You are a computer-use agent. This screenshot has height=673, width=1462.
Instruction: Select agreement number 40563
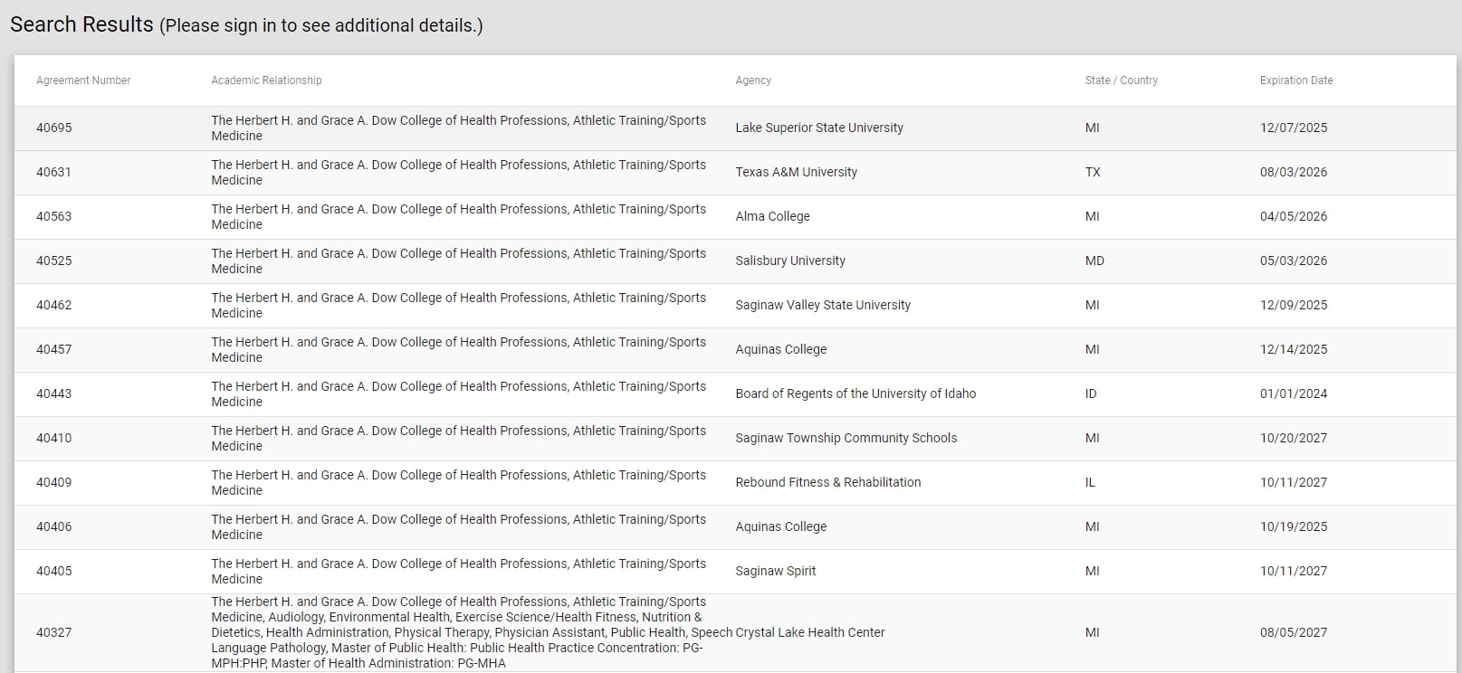[x=53, y=216]
